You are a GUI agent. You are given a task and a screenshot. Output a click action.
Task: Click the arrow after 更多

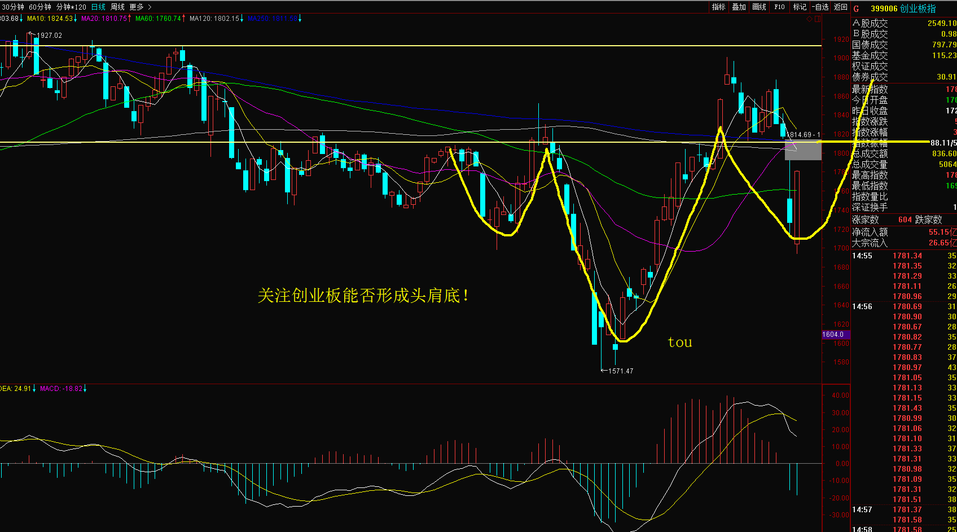coord(150,7)
